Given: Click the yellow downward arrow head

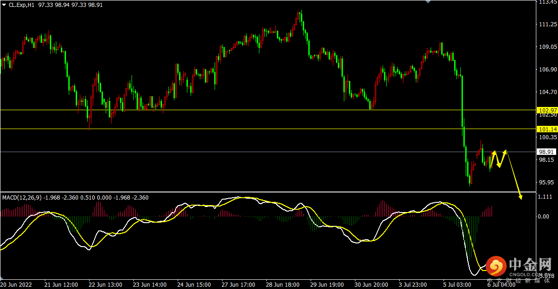Looking at the screenshot, I should tap(521, 197).
